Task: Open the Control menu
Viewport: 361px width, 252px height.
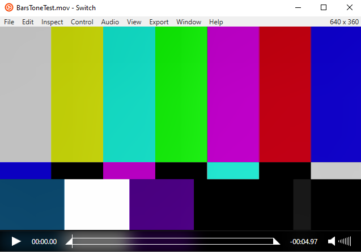Action: [x=82, y=22]
